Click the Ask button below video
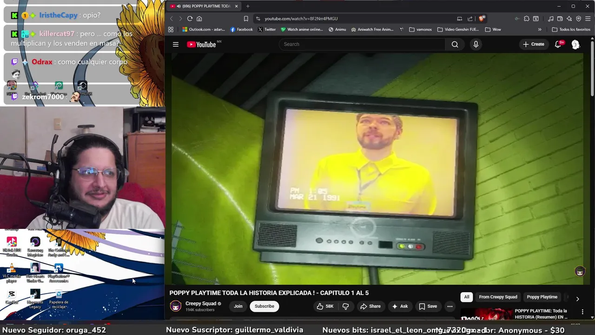 400,306
